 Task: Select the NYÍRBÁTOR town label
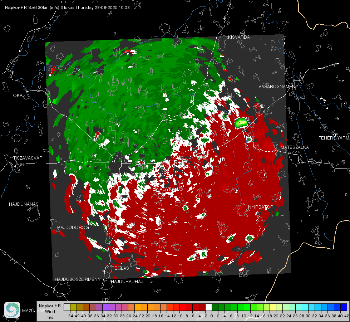(x=261, y=207)
